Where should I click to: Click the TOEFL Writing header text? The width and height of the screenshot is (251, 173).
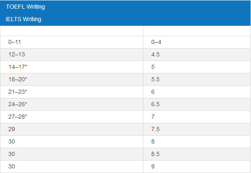25,7
